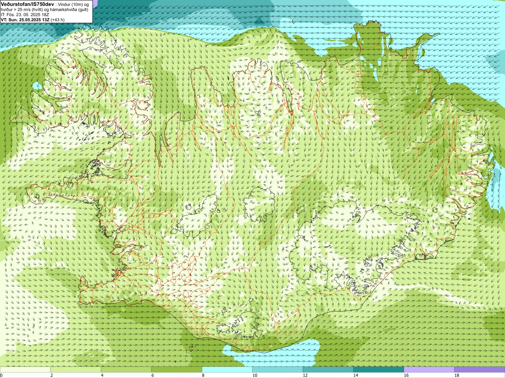Click the legend label '4'
The height and width of the screenshot is (378, 505).
(102, 376)
